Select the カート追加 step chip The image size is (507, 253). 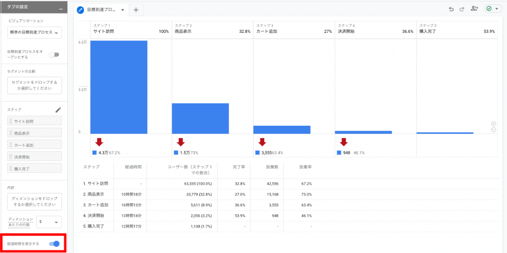[34, 145]
